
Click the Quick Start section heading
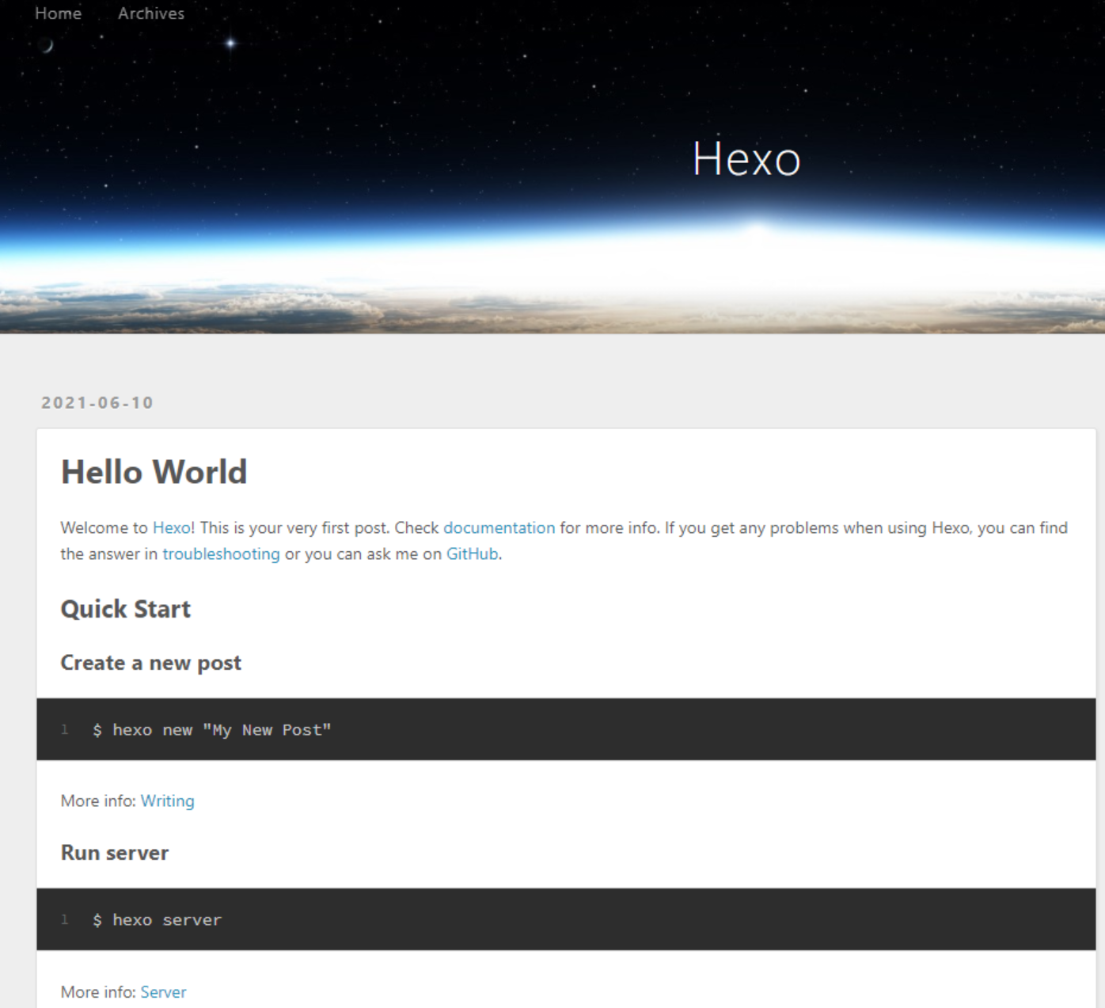[x=125, y=608]
